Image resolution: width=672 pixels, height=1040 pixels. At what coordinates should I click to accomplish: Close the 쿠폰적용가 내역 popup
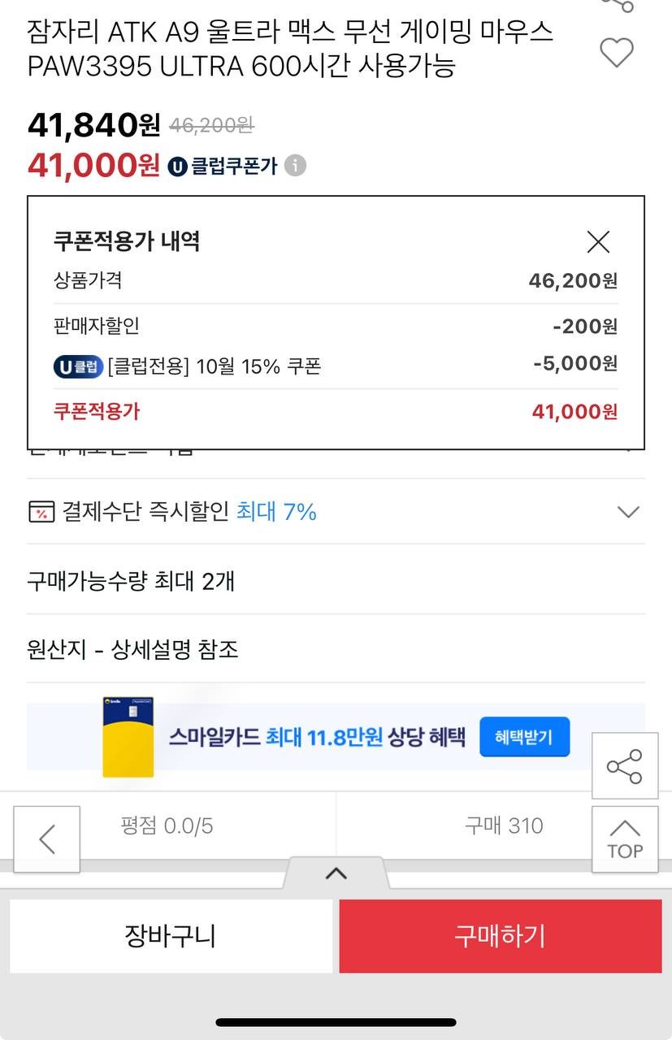click(598, 241)
